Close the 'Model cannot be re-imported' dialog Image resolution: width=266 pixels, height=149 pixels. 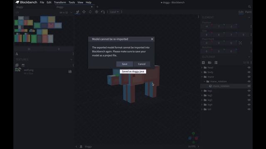[x=152, y=39]
